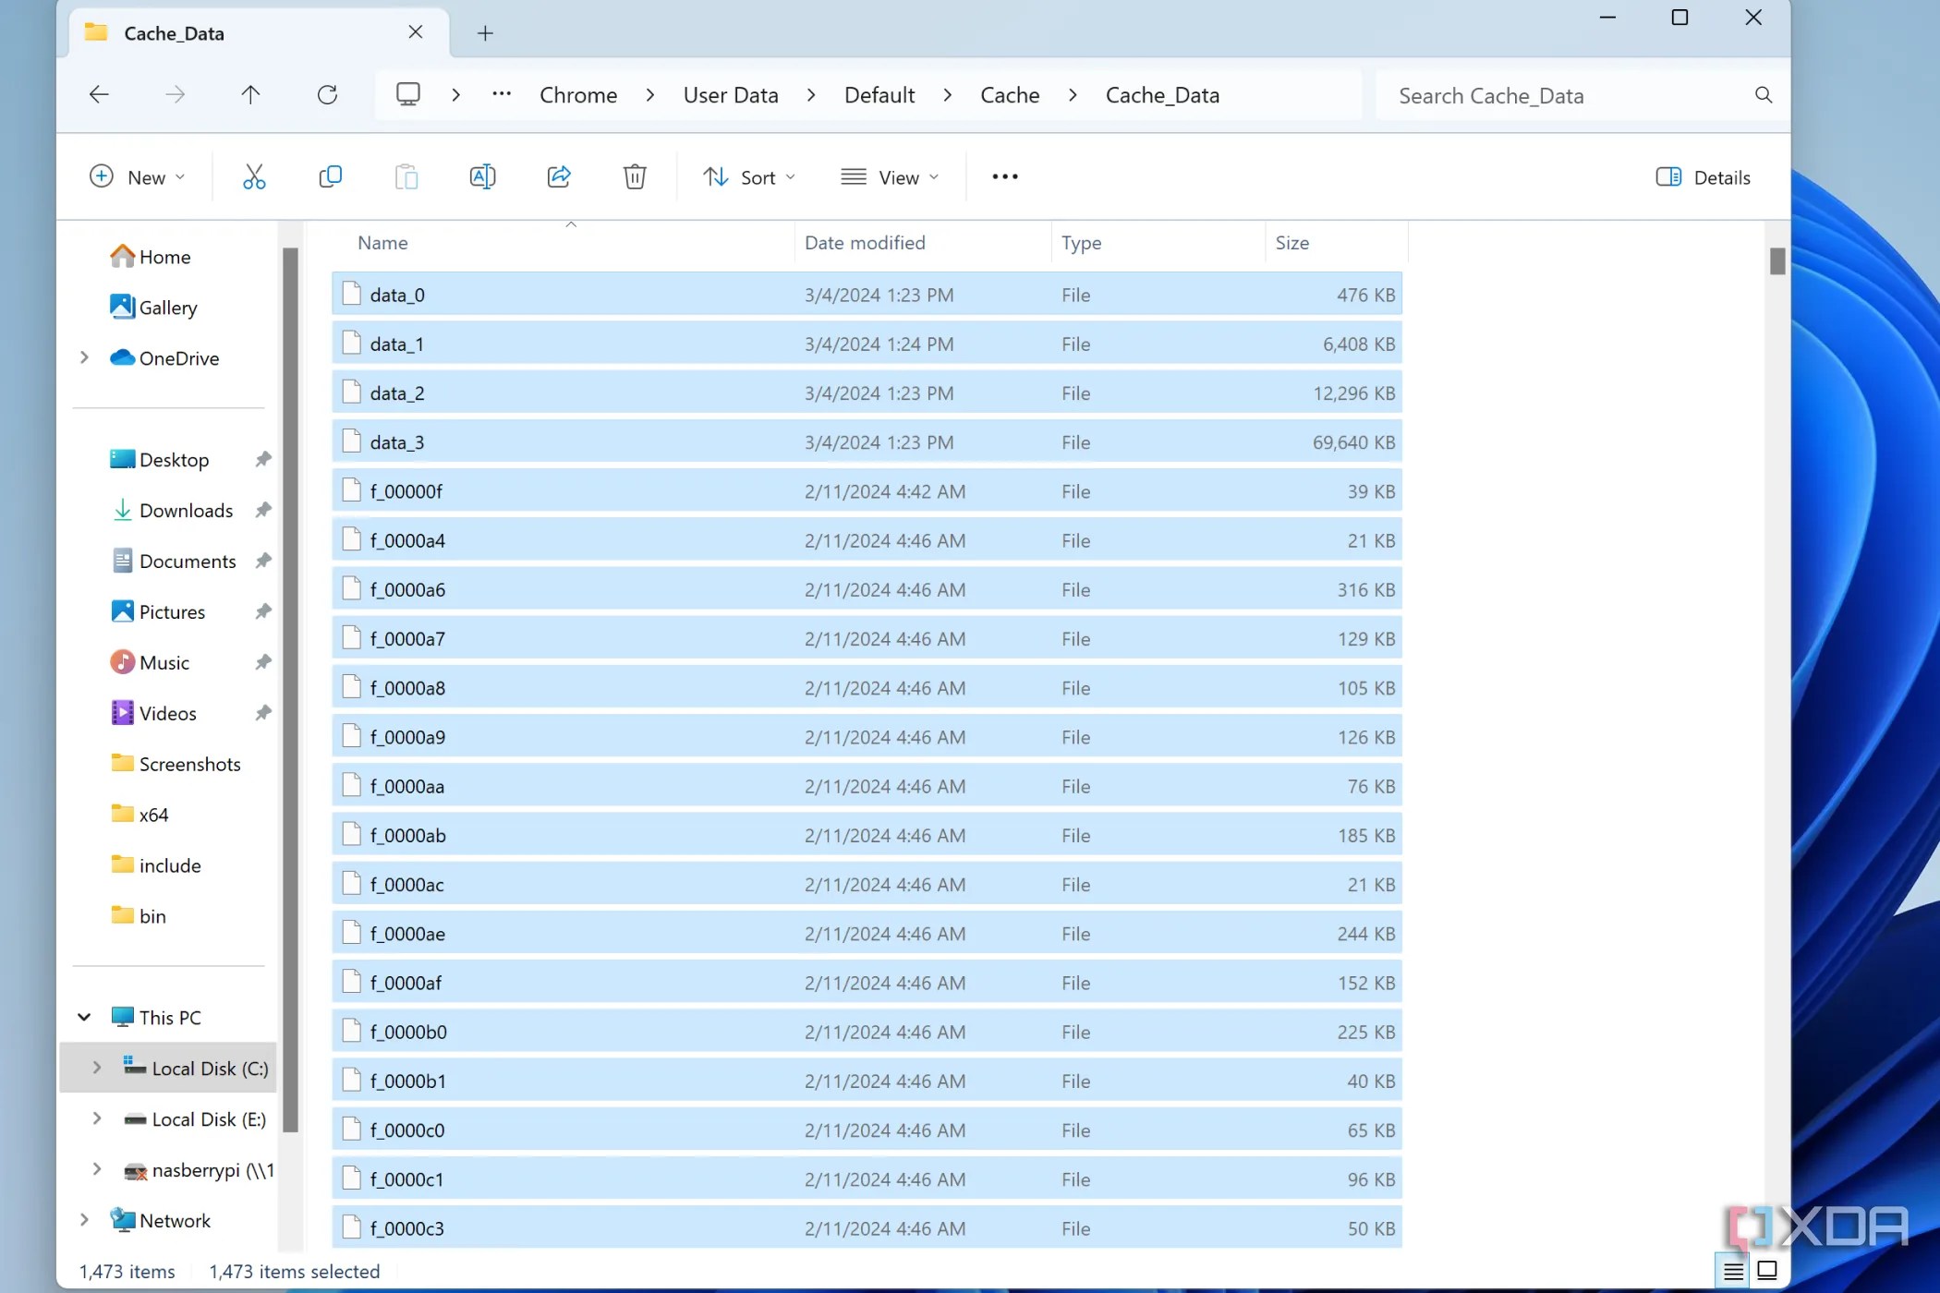
Task: Navigate back with the left arrow
Action: tap(99, 95)
